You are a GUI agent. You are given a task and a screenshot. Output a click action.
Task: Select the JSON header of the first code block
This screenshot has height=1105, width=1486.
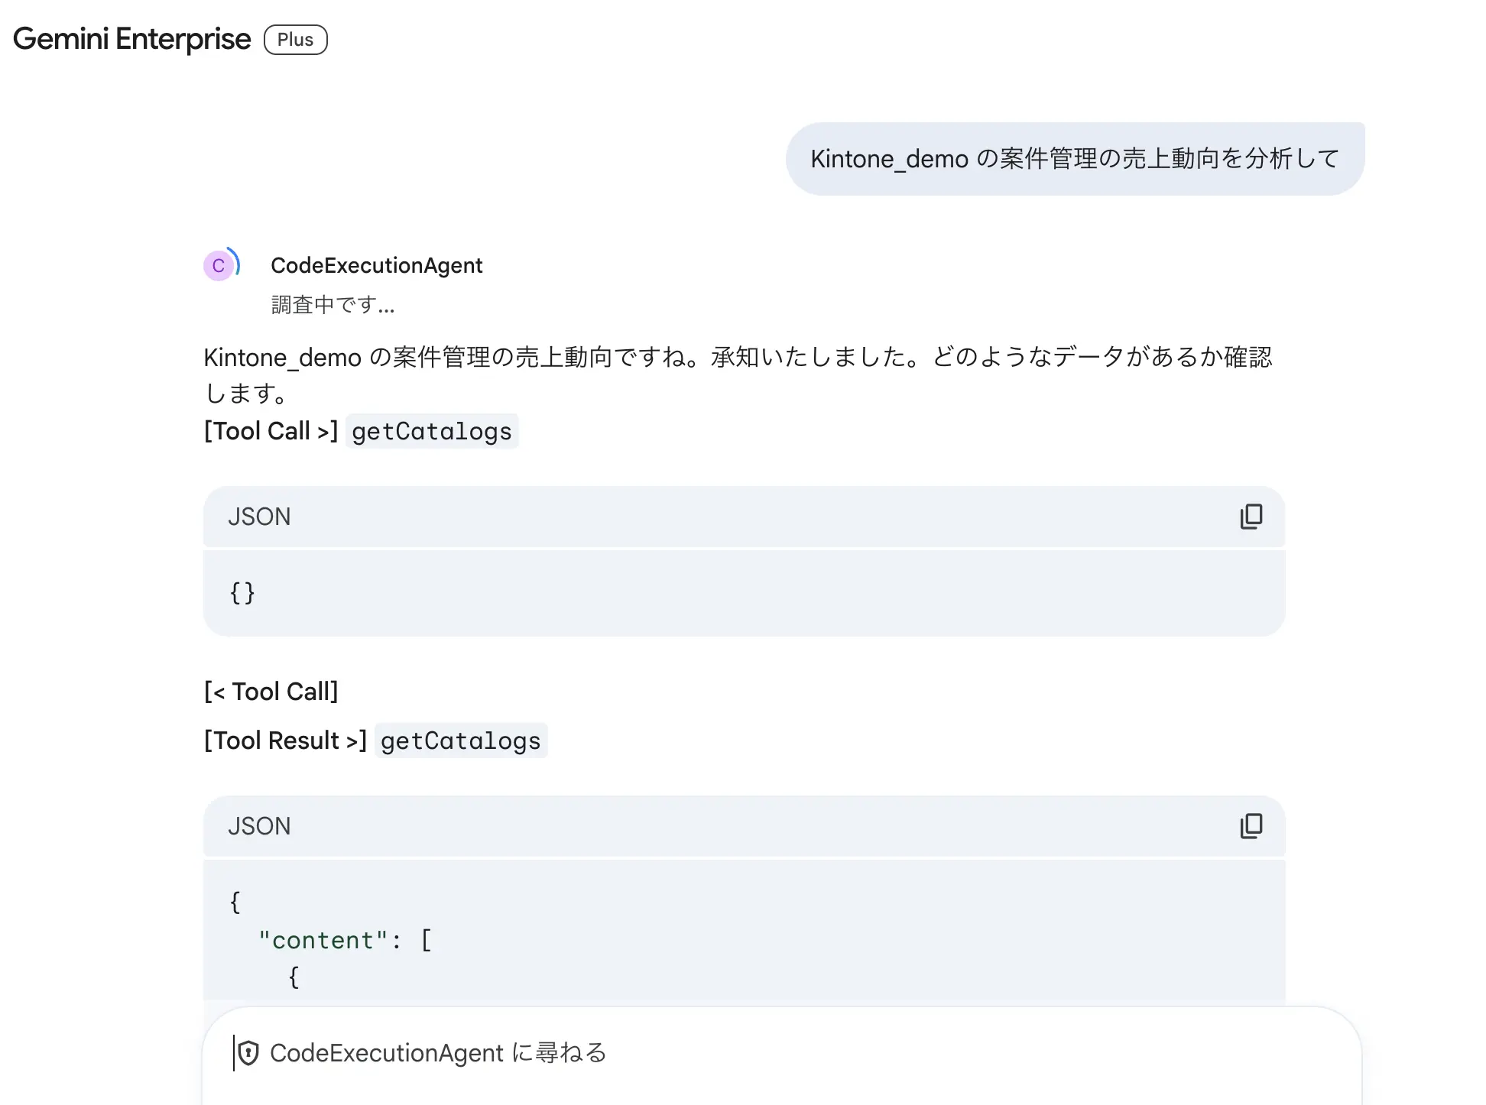tap(260, 517)
